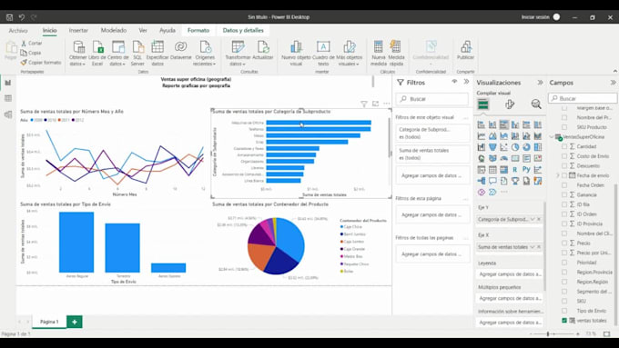Viewport: 619px width, 348px height.
Task: Uncheck the ventas totales field
Action: [564, 321]
